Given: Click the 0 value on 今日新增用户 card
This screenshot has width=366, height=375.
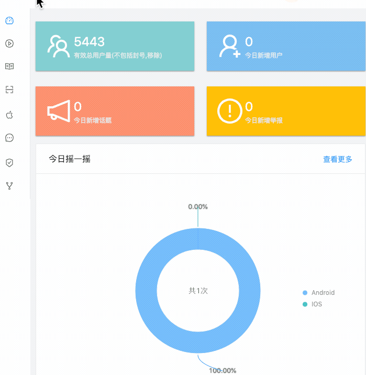Looking at the screenshot, I should (249, 41).
